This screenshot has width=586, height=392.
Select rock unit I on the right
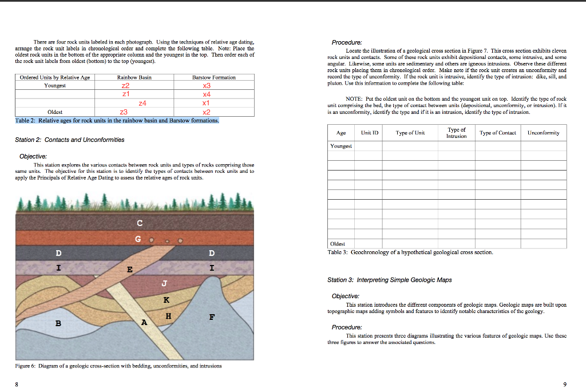point(212,267)
